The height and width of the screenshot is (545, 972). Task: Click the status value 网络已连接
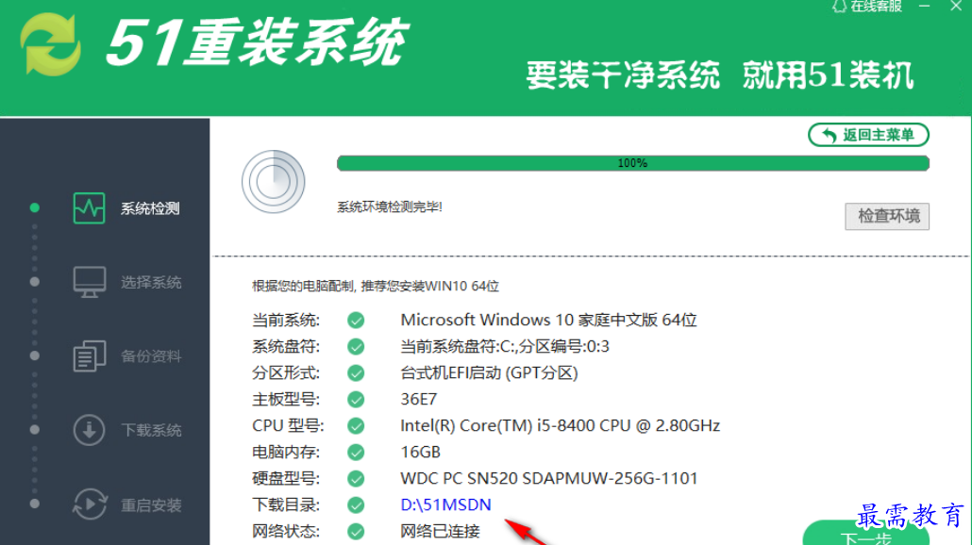440,532
